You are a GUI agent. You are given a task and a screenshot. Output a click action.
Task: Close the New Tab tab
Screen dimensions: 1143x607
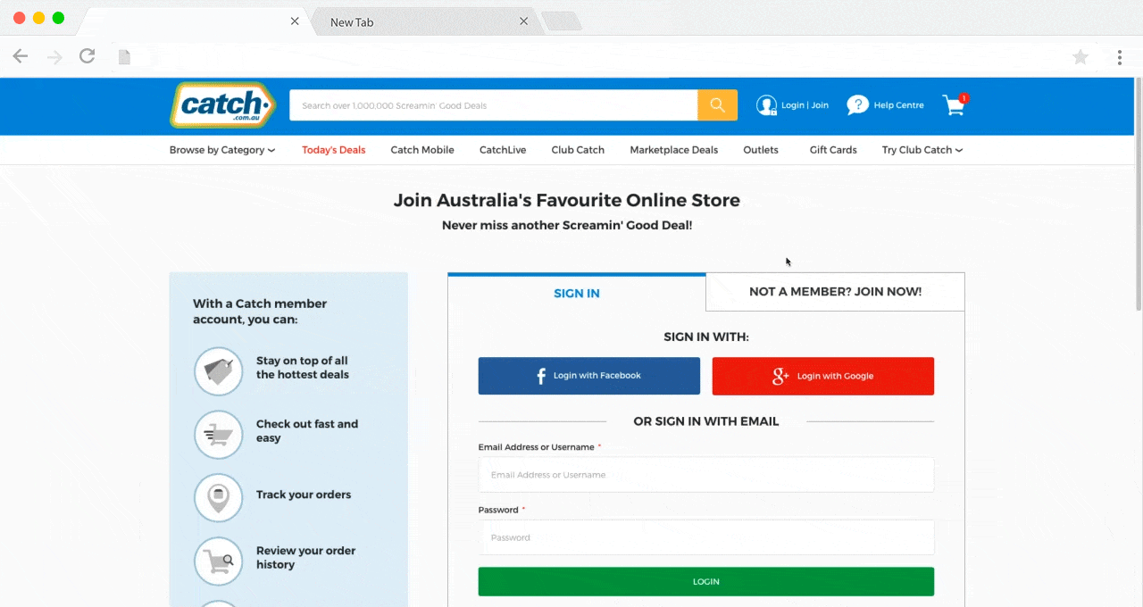[524, 21]
